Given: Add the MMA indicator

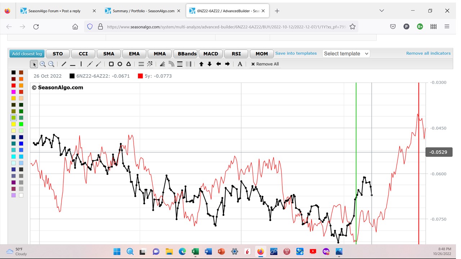Looking at the screenshot, I should 160,54.
